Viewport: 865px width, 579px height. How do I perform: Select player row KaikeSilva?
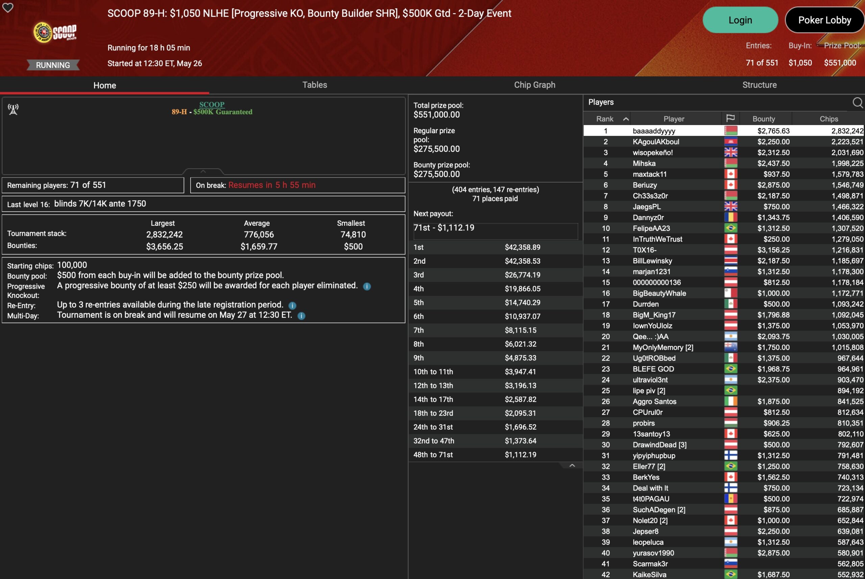pos(724,575)
